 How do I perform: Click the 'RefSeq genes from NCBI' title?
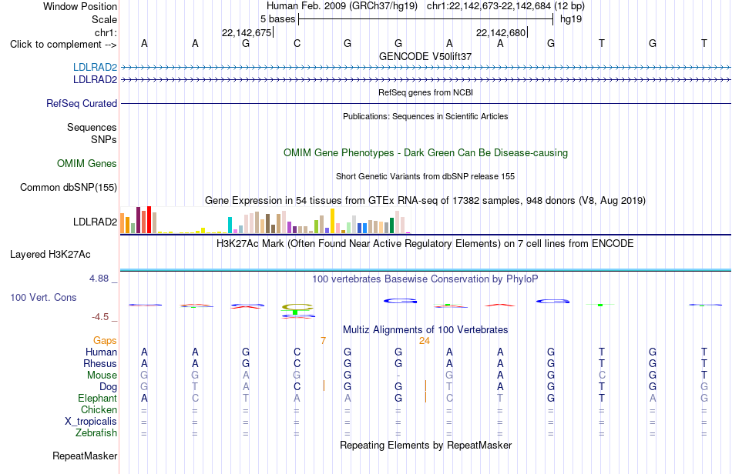coord(425,93)
